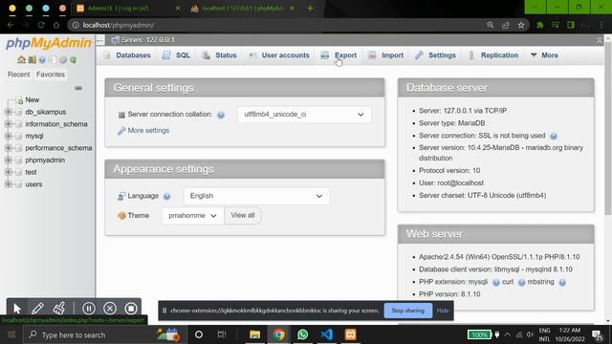Expand the users database tree
The height and width of the screenshot is (344, 612).
9,184
